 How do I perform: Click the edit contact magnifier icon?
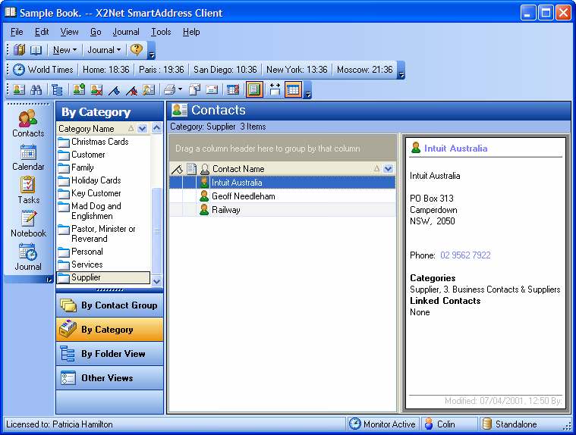tap(149, 89)
